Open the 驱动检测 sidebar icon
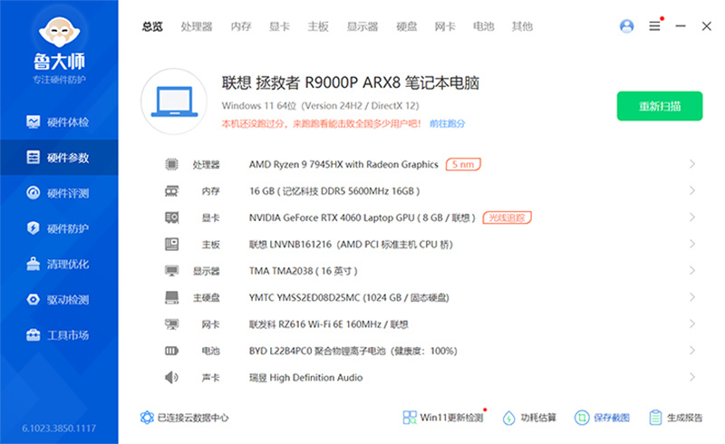The image size is (725, 444). click(x=34, y=299)
